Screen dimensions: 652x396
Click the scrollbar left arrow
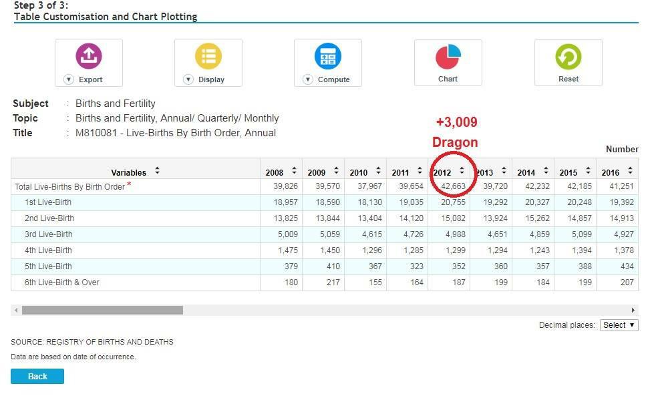16,310
